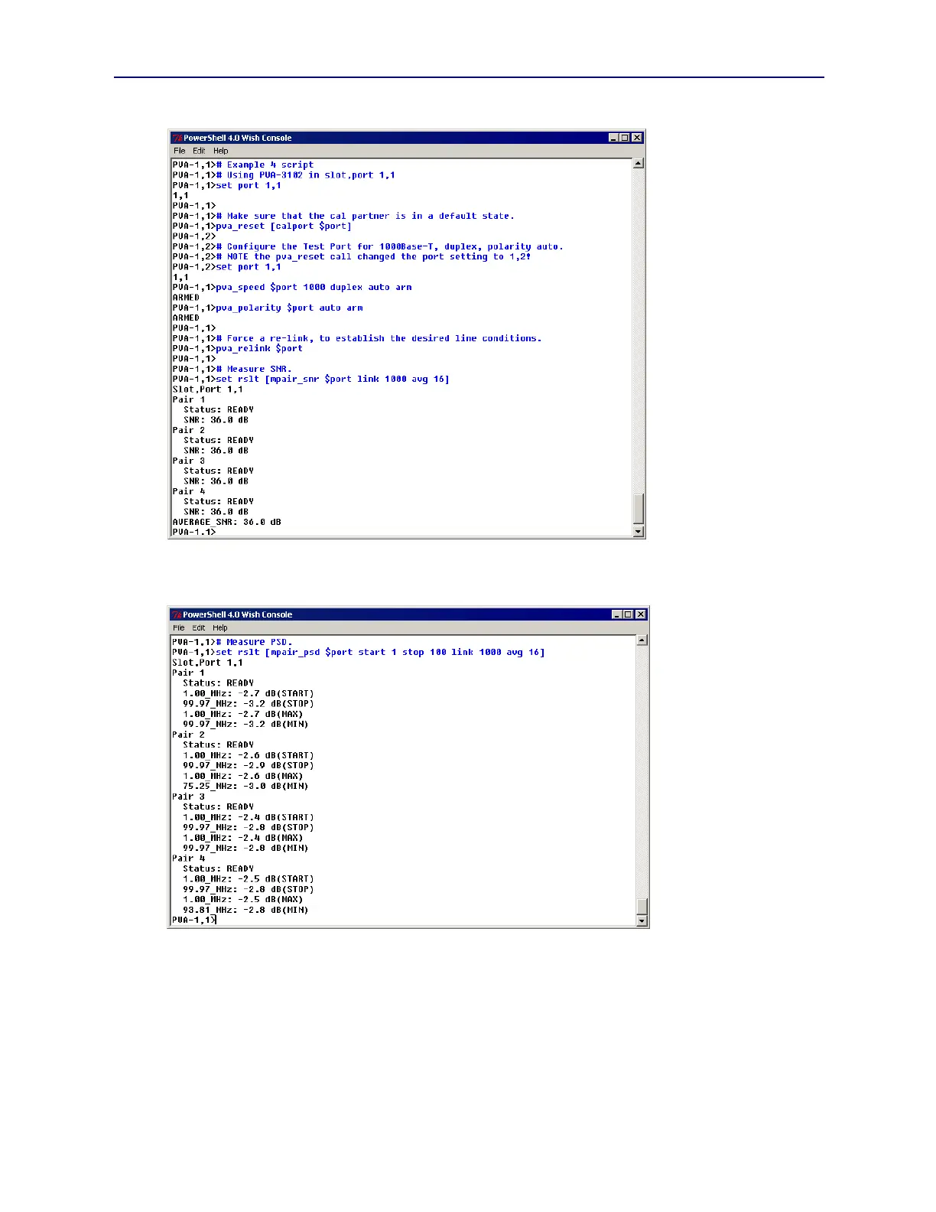Click the 'pva_reset [calport $port]' command
The height and width of the screenshot is (1212, 936).
(x=284, y=226)
